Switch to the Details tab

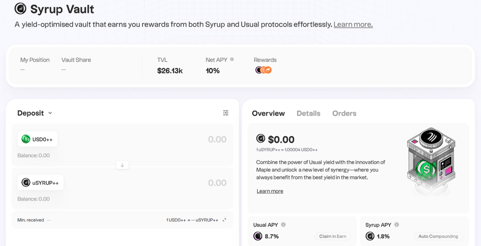[308, 113]
